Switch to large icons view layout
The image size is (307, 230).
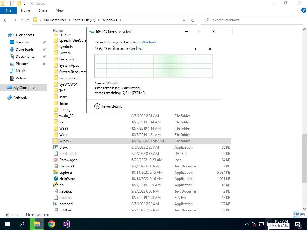point(303,214)
